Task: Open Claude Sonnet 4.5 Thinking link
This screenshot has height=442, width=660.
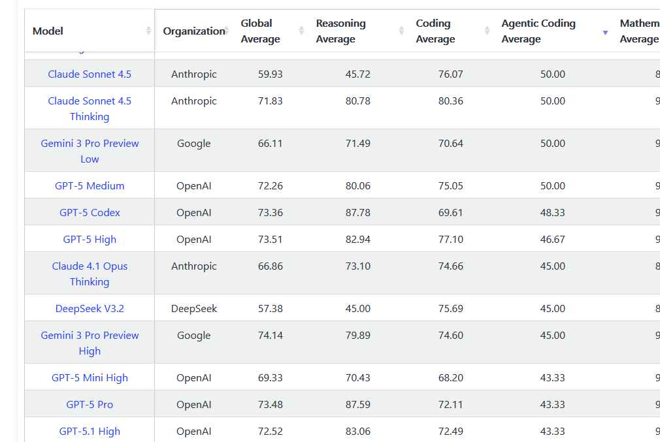Action: [90, 108]
